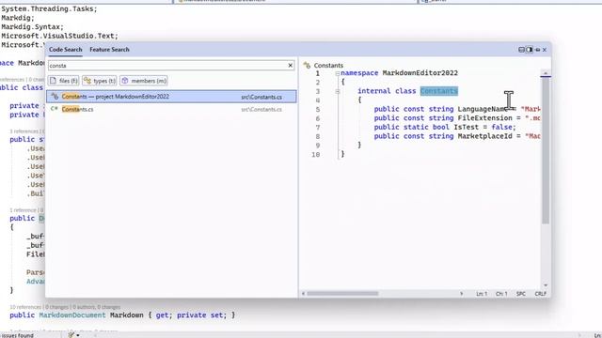602x338 pixels.
Task: Click code cleanup brush icon in bottom bar
Action: (x=71, y=335)
